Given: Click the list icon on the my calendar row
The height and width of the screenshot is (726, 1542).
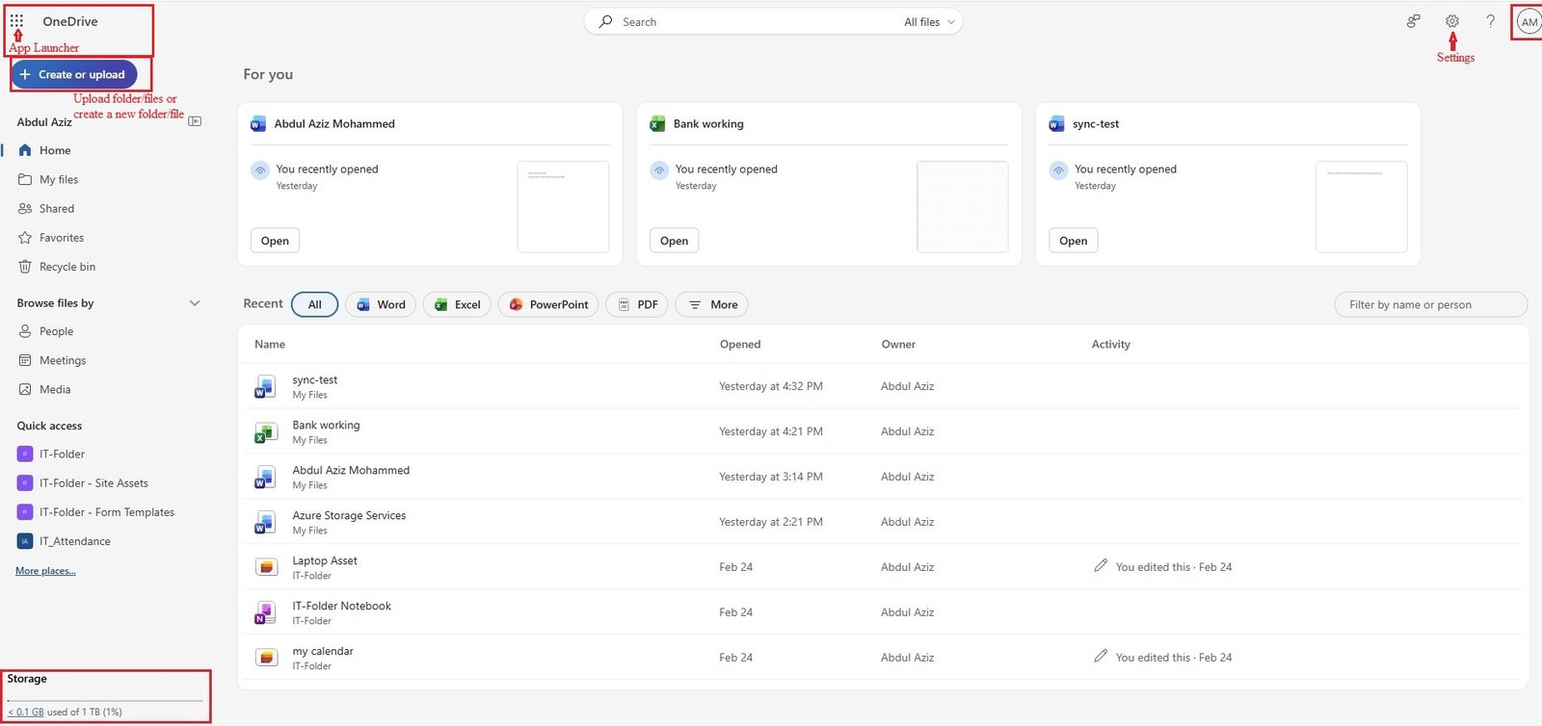Looking at the screenshot, I should pos(266,658).
